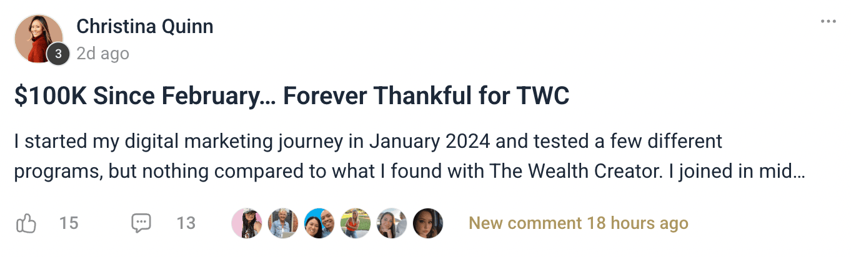Jump to "New comment 18 hours ago"
This screenshot has height=257, width=851.
tap(578, 223)
